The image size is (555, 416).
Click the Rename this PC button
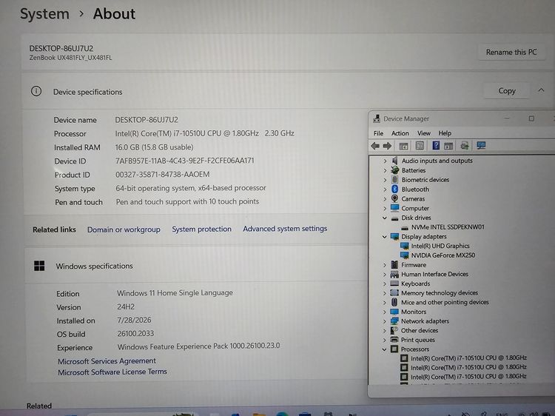tap(511, 52)
